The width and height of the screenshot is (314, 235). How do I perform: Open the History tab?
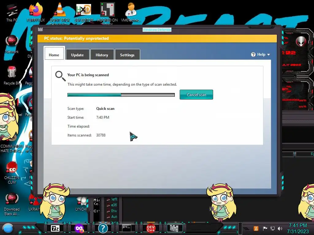coord(102,54)
